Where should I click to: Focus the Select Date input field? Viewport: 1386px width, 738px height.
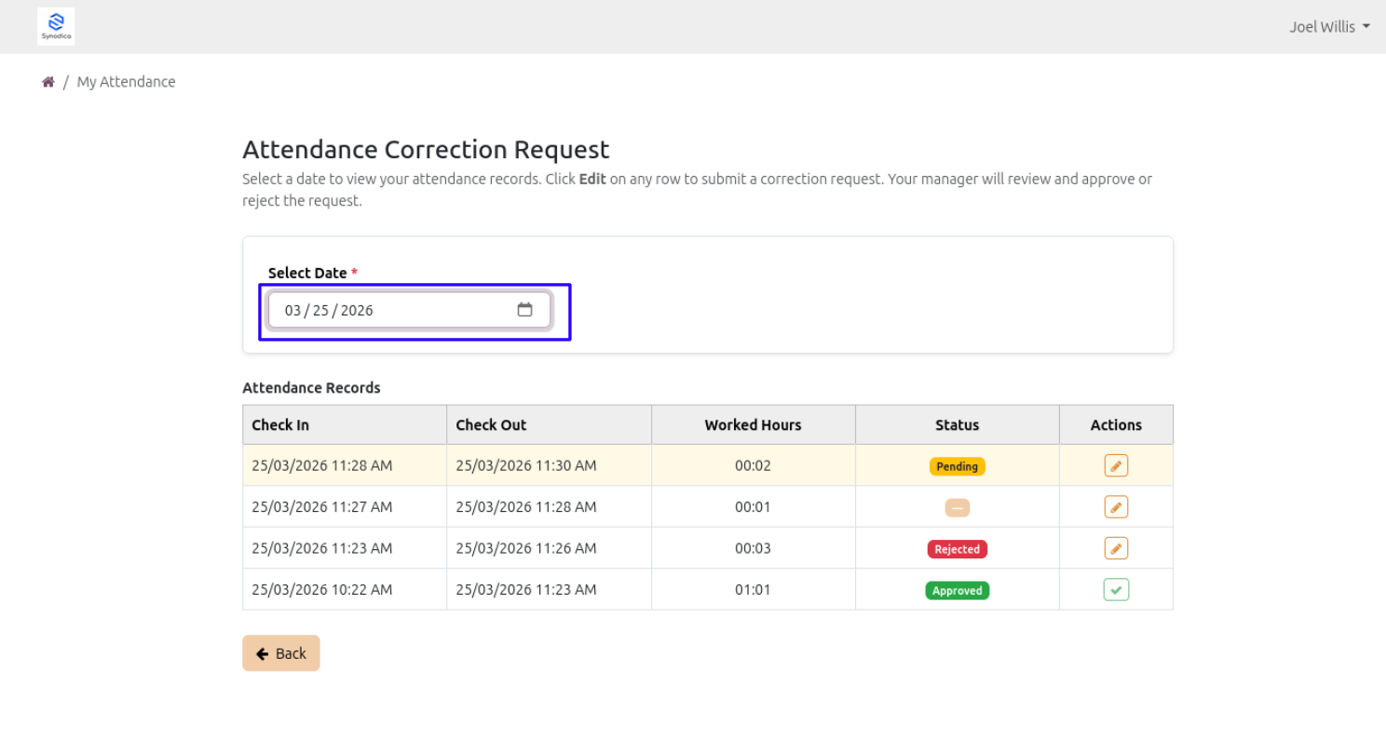410,310
